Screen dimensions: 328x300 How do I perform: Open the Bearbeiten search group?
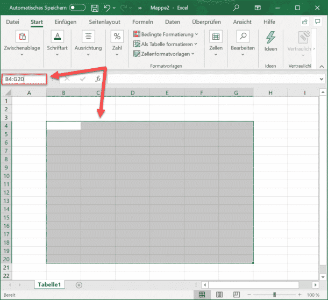click(x=243, y=37)
